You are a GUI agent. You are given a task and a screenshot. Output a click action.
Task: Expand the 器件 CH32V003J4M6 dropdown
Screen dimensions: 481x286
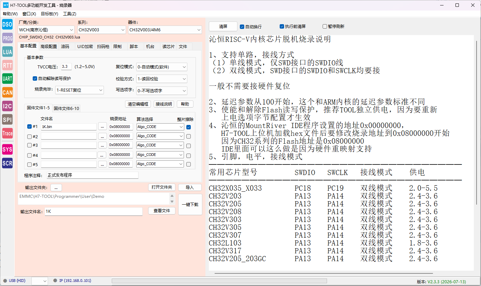(x=165, y=30)
